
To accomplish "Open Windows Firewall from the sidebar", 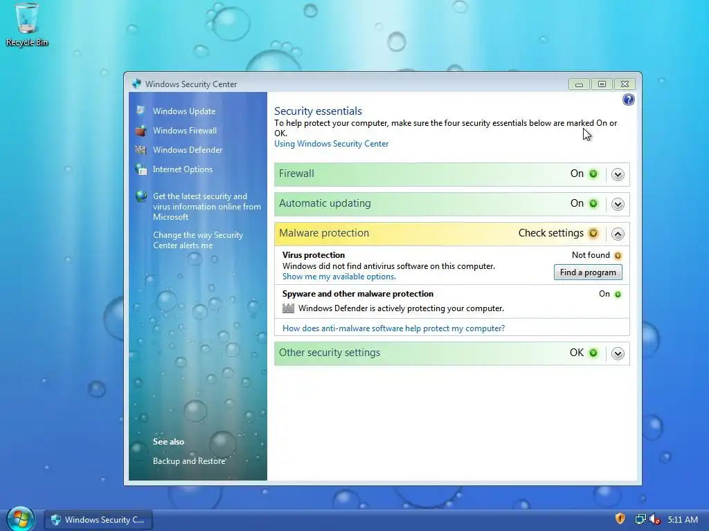I will [x=185, y=131].
